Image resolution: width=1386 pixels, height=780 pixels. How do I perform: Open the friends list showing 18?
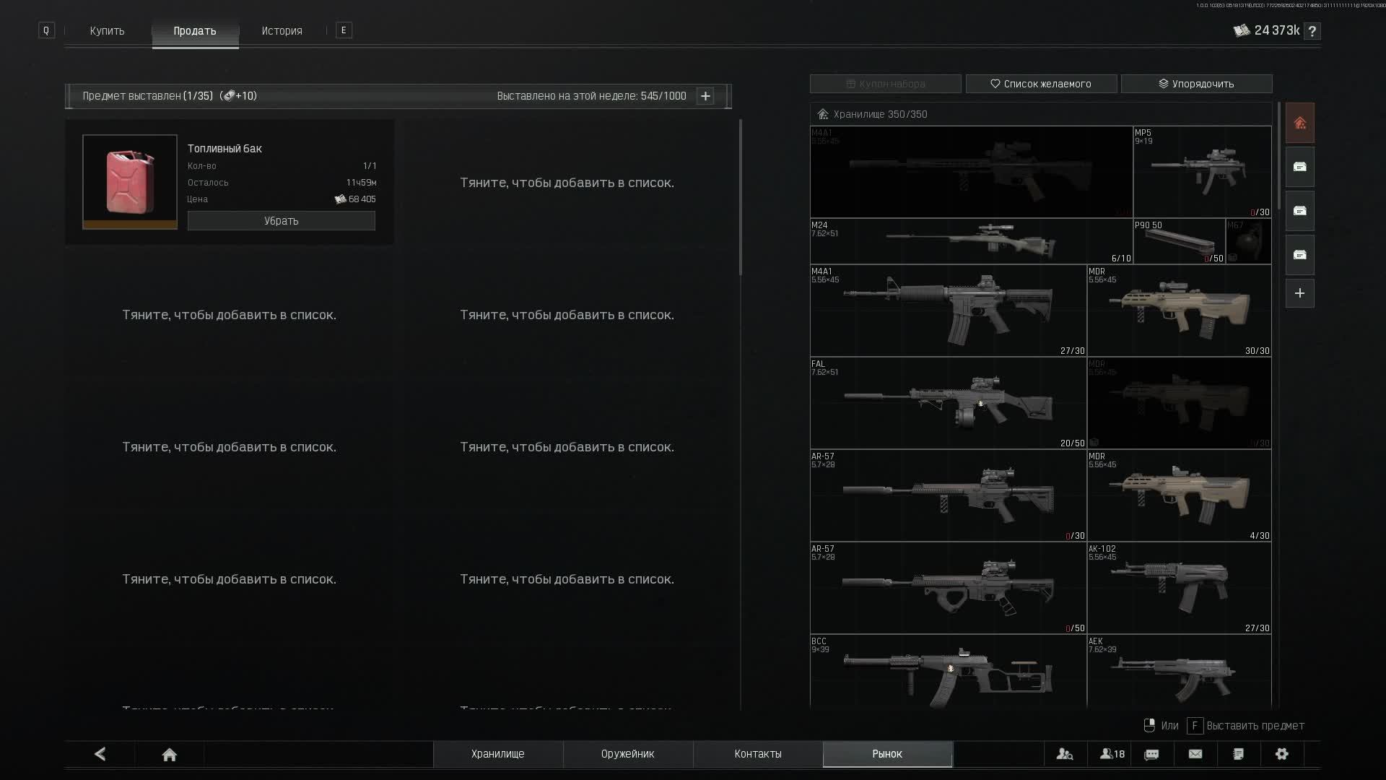pyautogui.click(x=1112, y=754)
